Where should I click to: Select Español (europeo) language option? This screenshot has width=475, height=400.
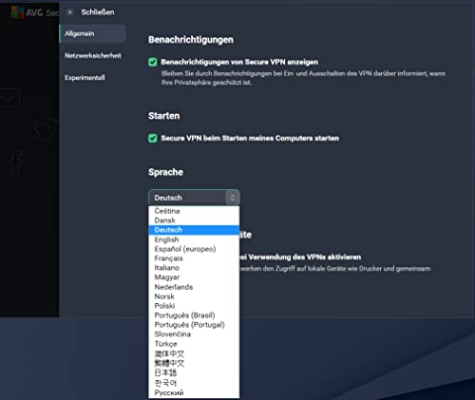(194, 249)
